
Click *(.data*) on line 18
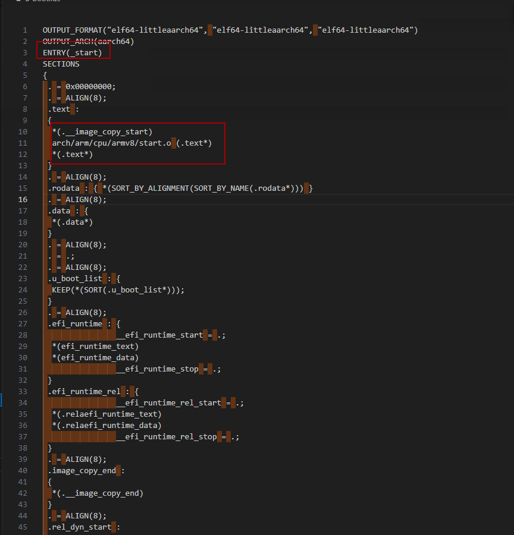pos(73,222)
